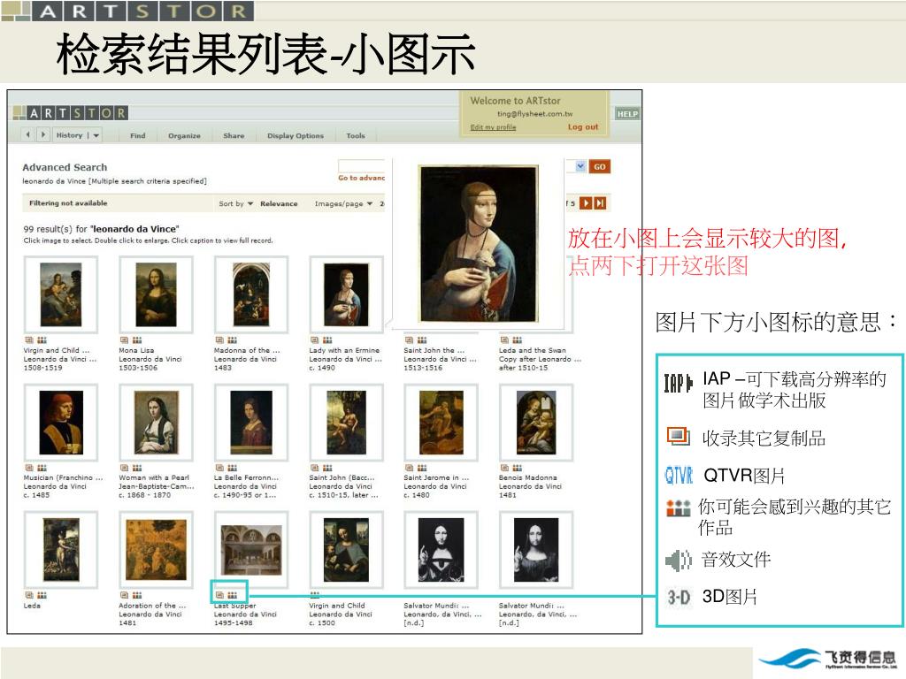Click duplicates icon under Last Supper
The width and height of the screenshot is (906, 679).
(219, 595)
